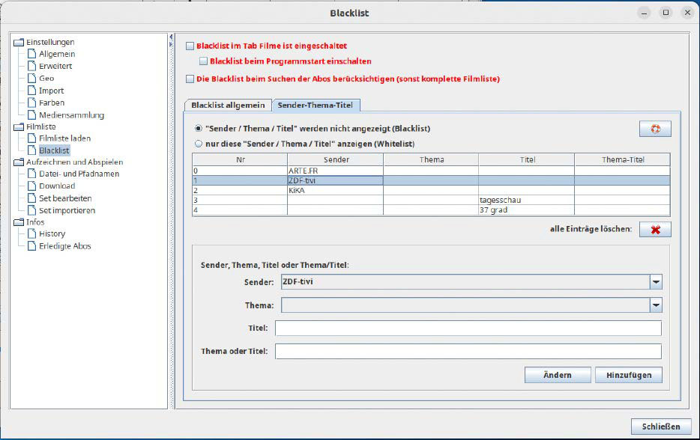Click the red X delete all entries button
The image size is (700, 440).
click(x=655, y=229)
